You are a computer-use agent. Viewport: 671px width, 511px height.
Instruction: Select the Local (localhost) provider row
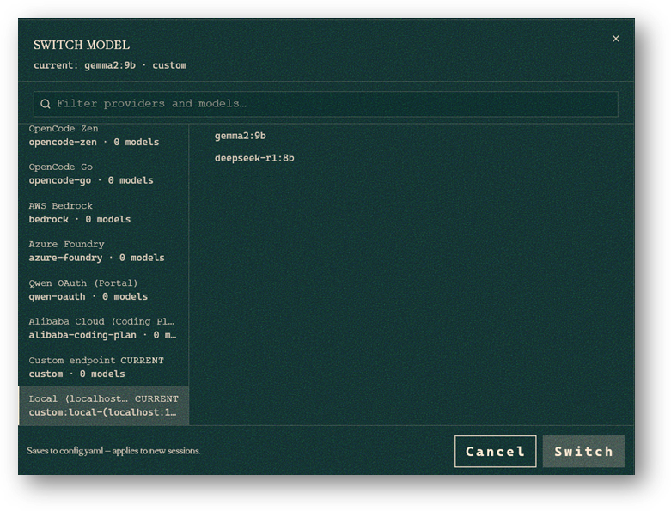point(103,406)
